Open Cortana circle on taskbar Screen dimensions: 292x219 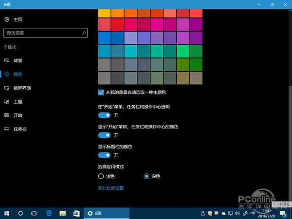tap(20, 213)
